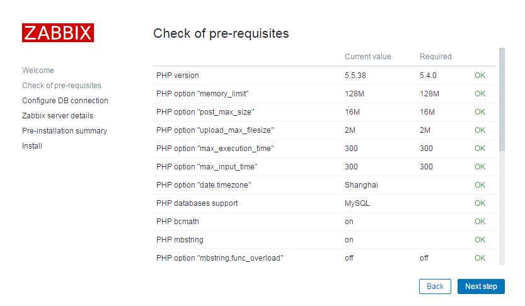Go to the Next step button
The image size is (525, 306).
point(481,286)
